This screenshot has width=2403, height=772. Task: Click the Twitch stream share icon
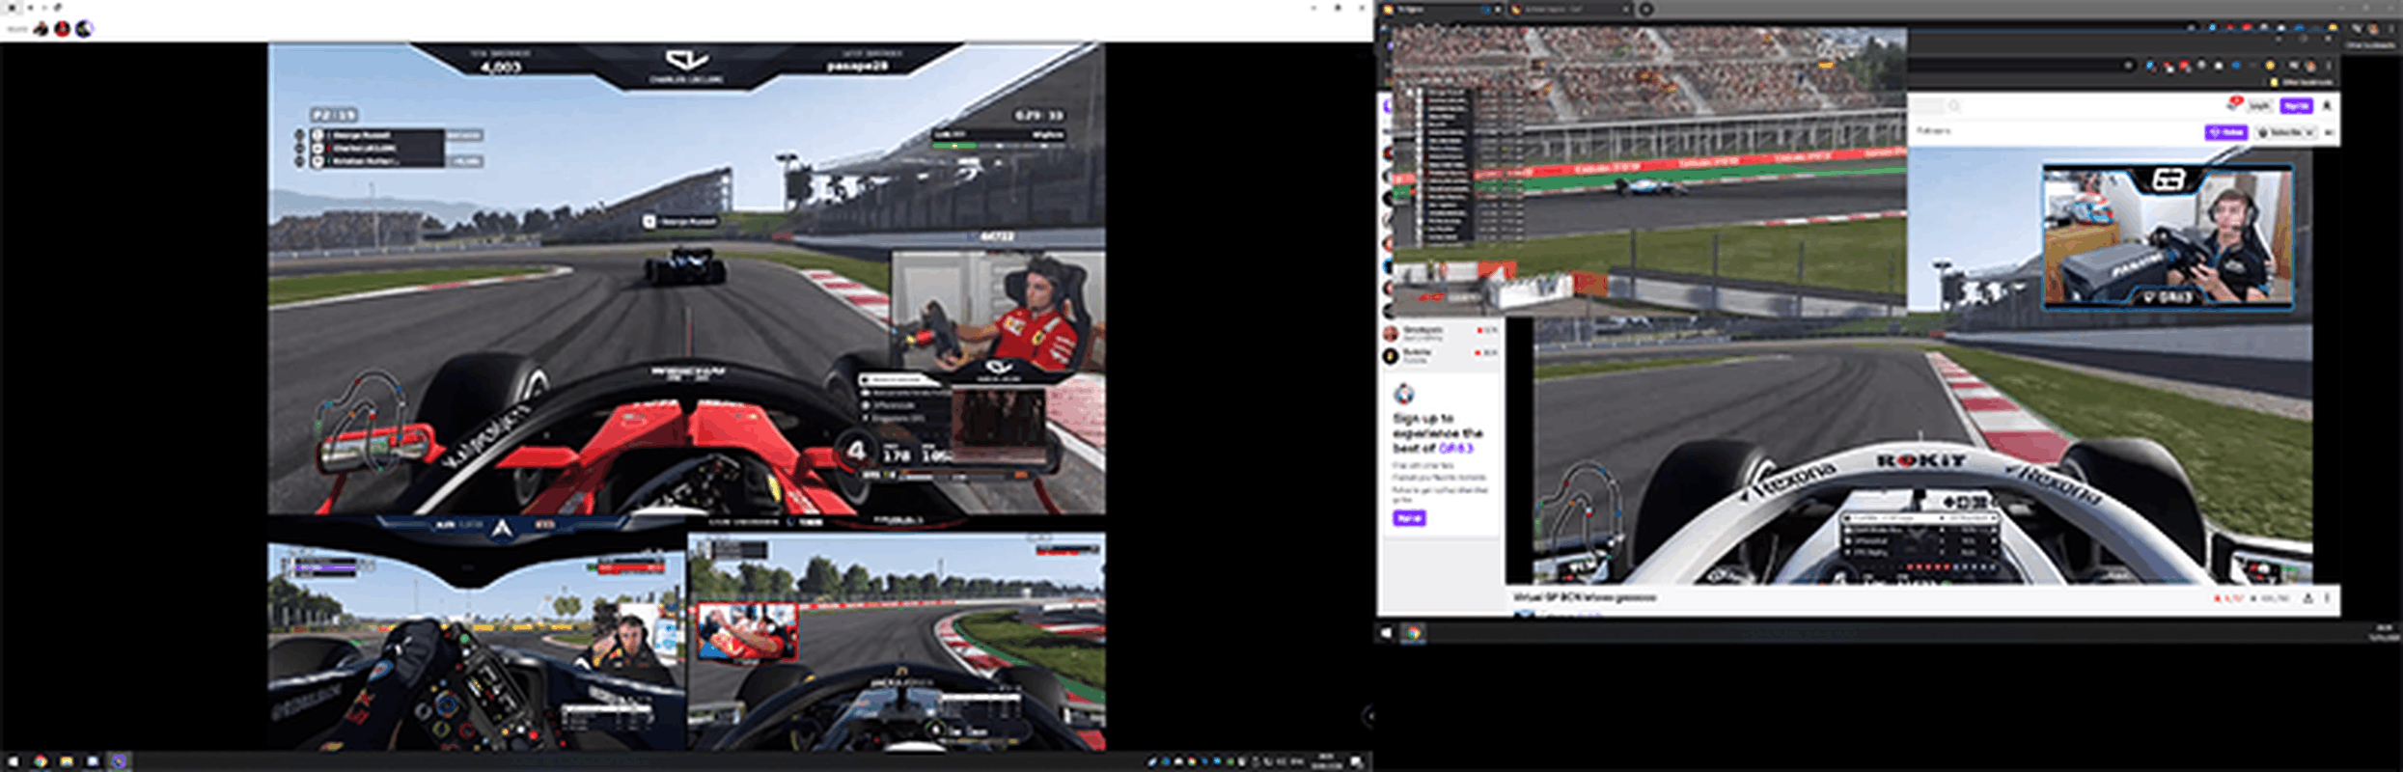[2307, 598]
